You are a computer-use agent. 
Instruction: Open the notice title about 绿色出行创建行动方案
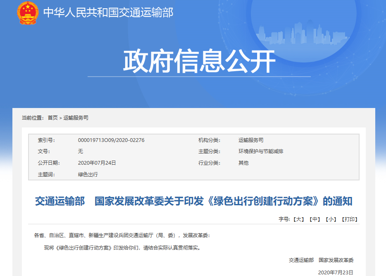click(193, 201)
